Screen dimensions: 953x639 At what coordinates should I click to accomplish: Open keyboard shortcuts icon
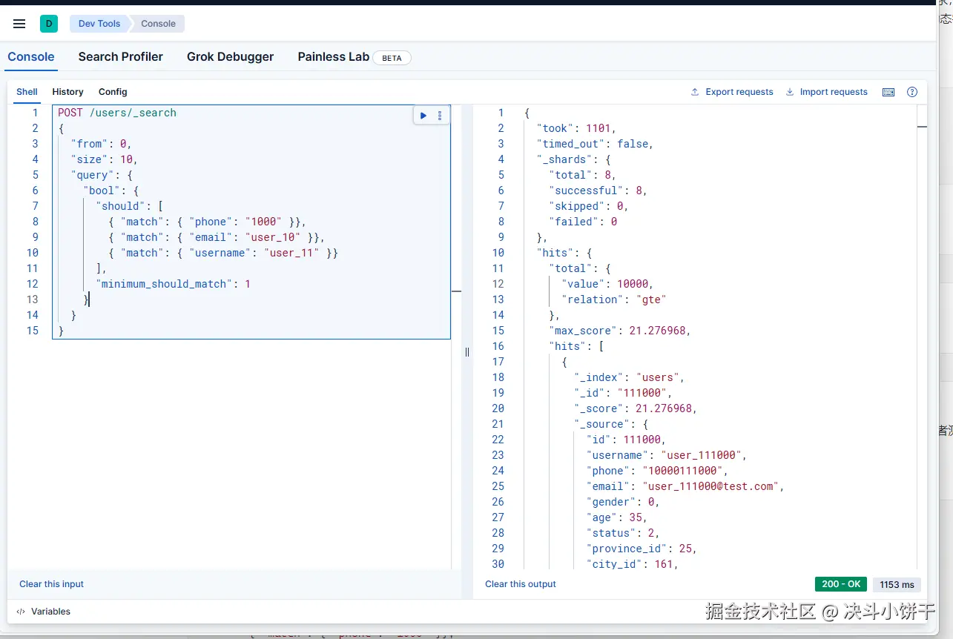[x=888, y=92]
